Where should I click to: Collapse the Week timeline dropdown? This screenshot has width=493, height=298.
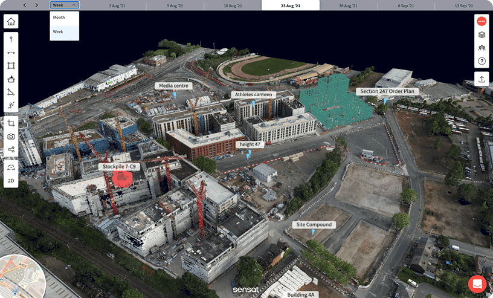pyautogui.click(x=65, y=5)
